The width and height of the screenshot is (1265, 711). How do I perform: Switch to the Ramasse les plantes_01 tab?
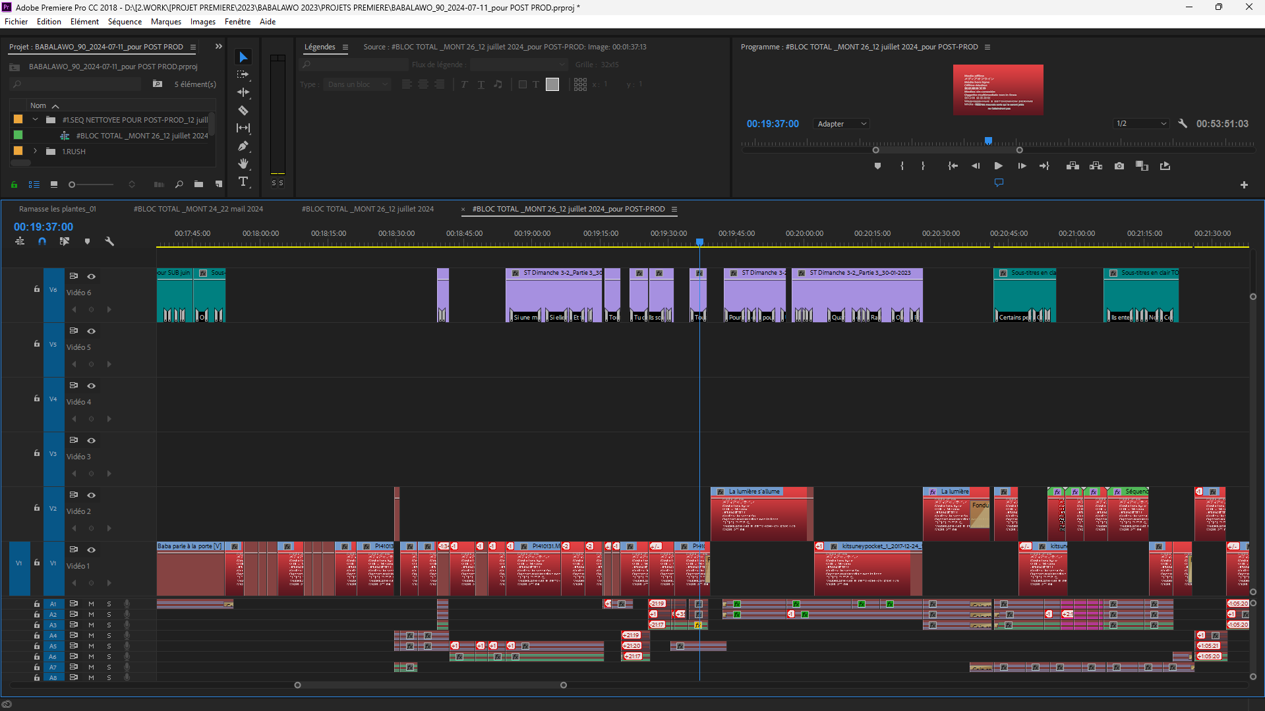pyautogui.click(x=57, y=209)
